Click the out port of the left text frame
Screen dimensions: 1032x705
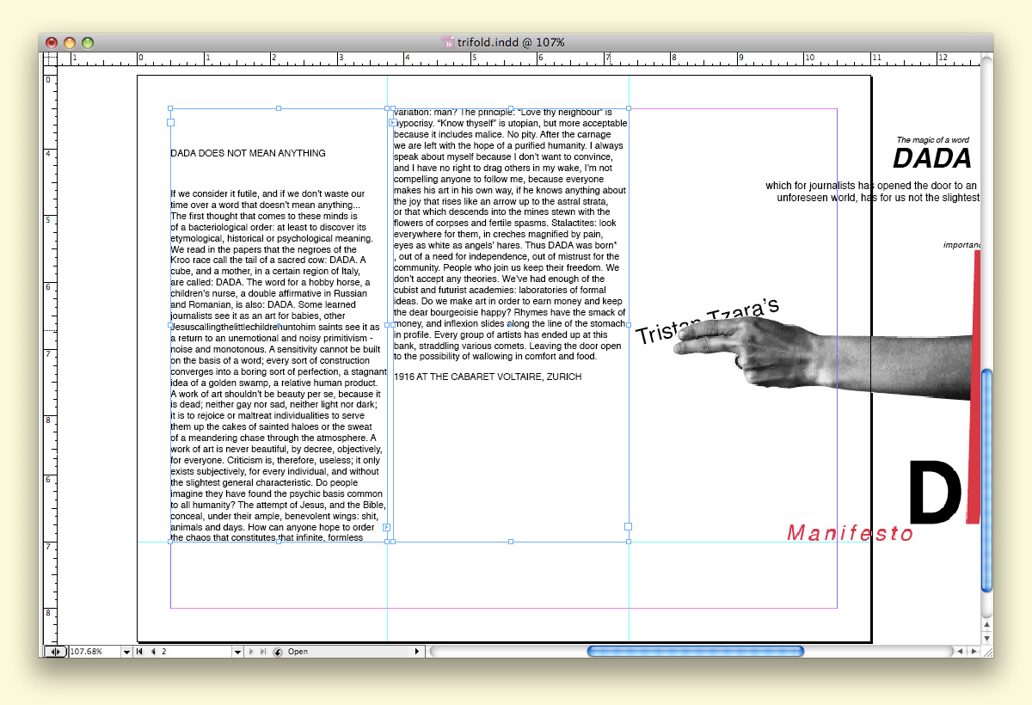tap(386, 527)
